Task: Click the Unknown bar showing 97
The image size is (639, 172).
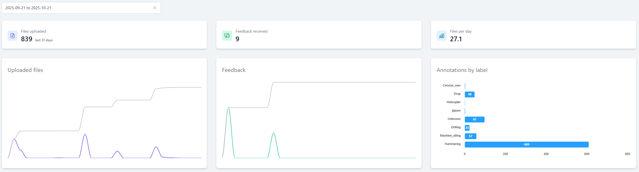Action: click(474, 119)
